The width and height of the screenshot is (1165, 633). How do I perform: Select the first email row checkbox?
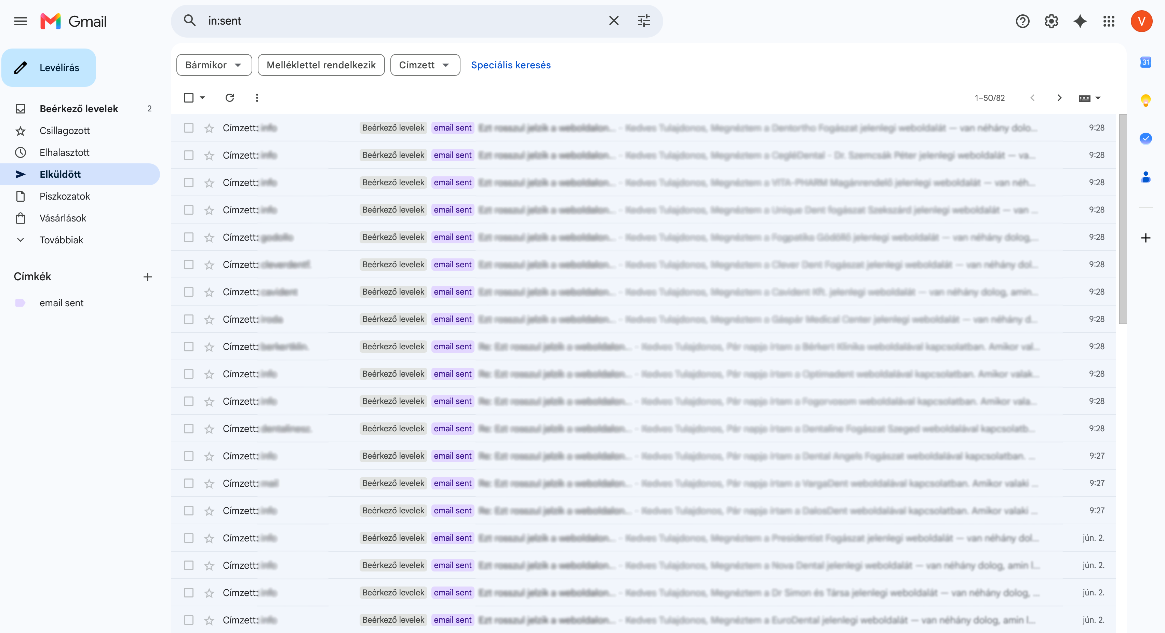(x=189, y=128)
